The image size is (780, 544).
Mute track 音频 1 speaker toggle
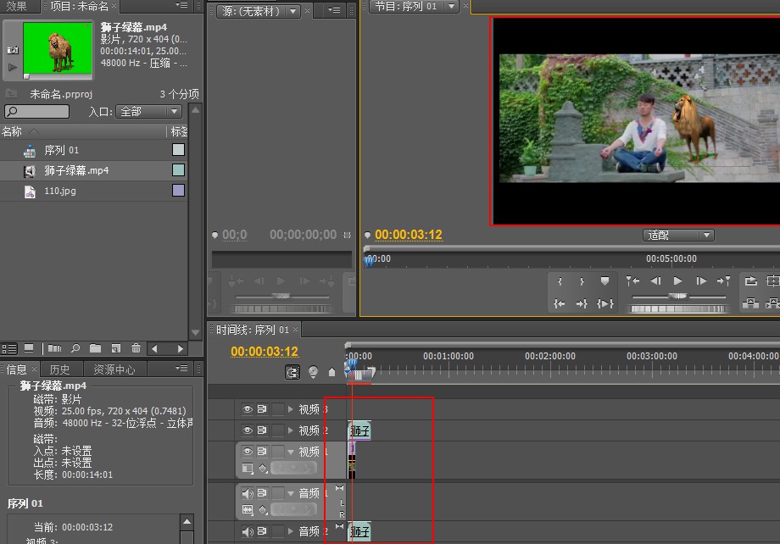pos(248,493)
